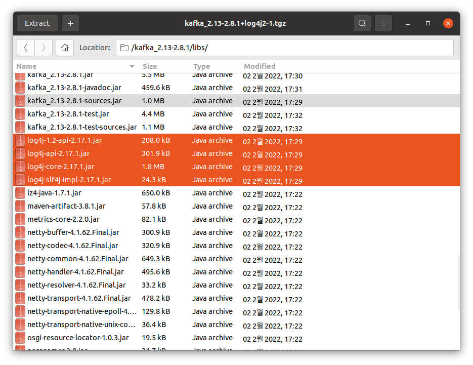
Task: Sort by the Type column
Action: pos(215,66)
